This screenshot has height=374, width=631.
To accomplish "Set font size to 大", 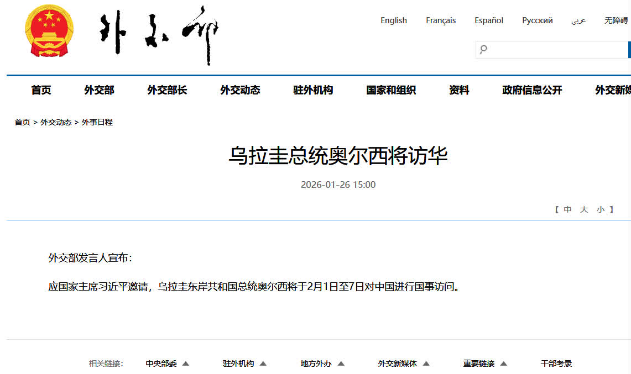I will (x=584, y=209).
